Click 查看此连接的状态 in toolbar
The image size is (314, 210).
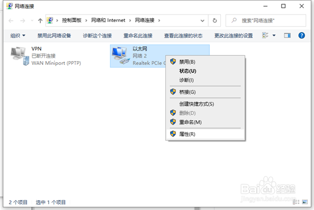click(x=183, y=36)
